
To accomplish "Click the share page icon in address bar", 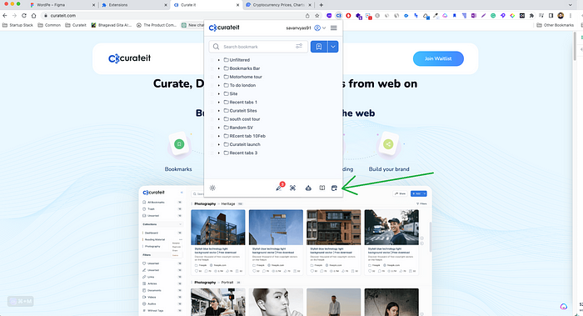I will coord(307,16).
